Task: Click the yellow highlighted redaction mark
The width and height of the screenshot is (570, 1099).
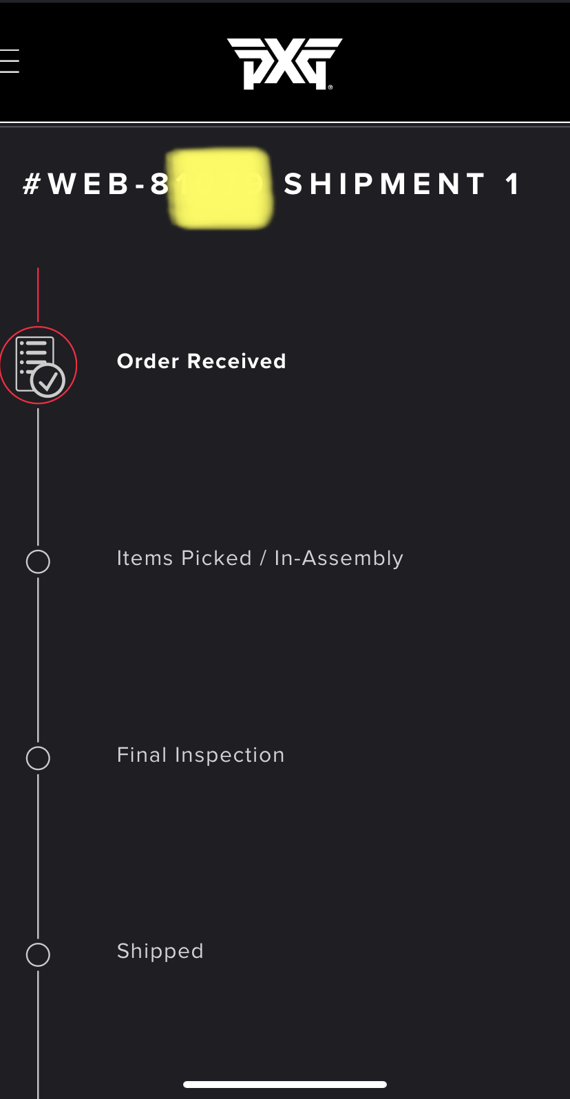Action: click(x=220, y=187)
